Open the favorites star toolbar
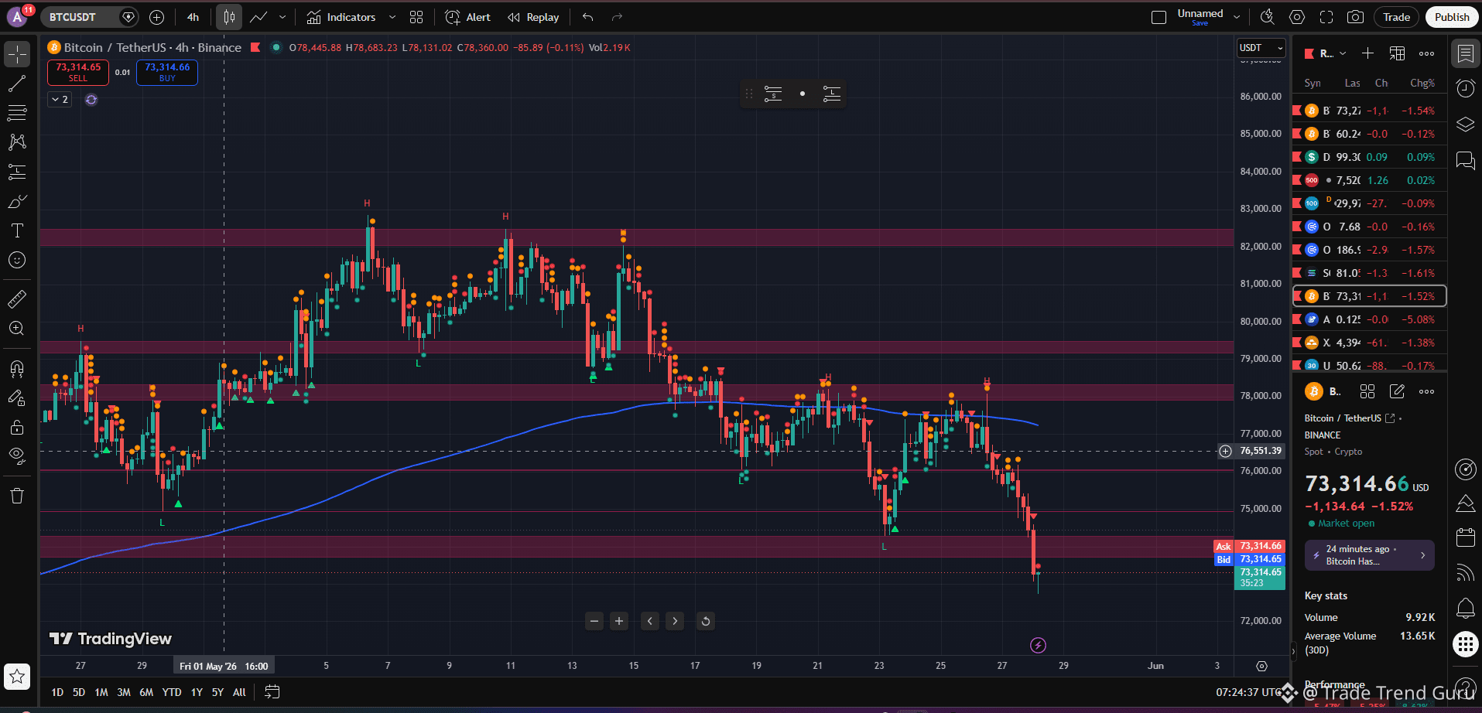The image size is (1482, 713). click(17, 677)
